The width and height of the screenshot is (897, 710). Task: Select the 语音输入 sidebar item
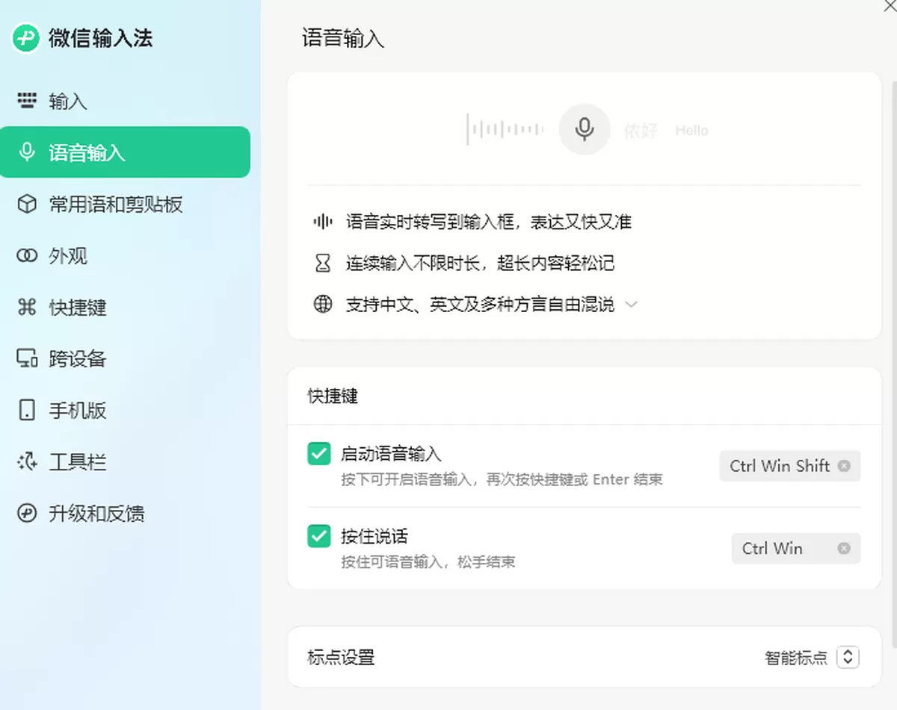[x=126, y=152]
